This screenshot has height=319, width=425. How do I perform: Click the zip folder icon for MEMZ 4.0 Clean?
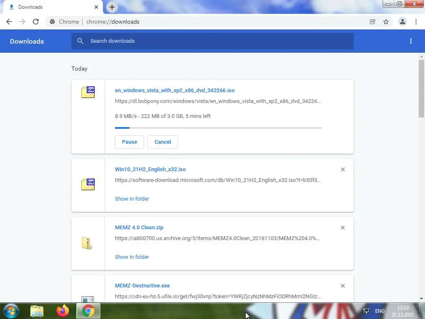tap(87, 243)
